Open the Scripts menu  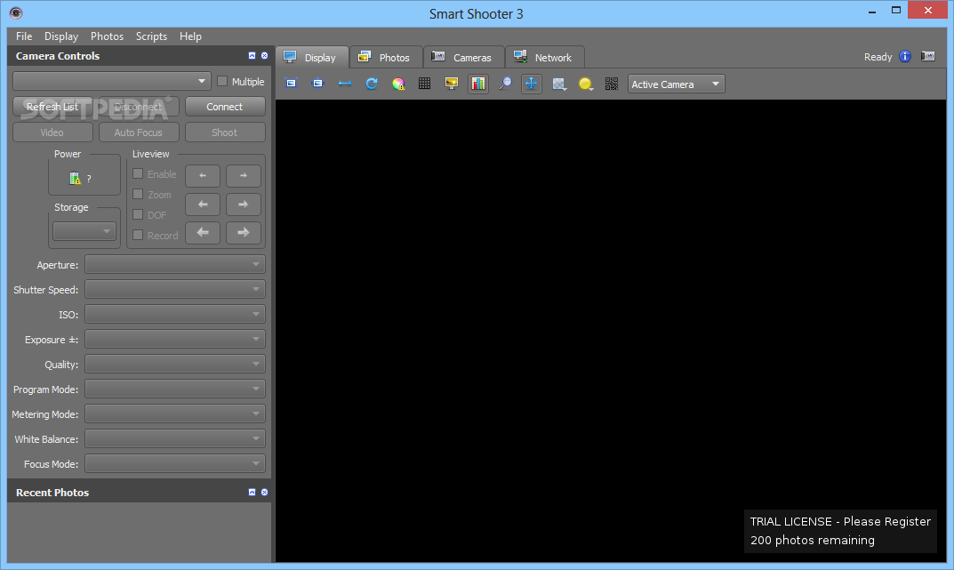coord(151,36)
